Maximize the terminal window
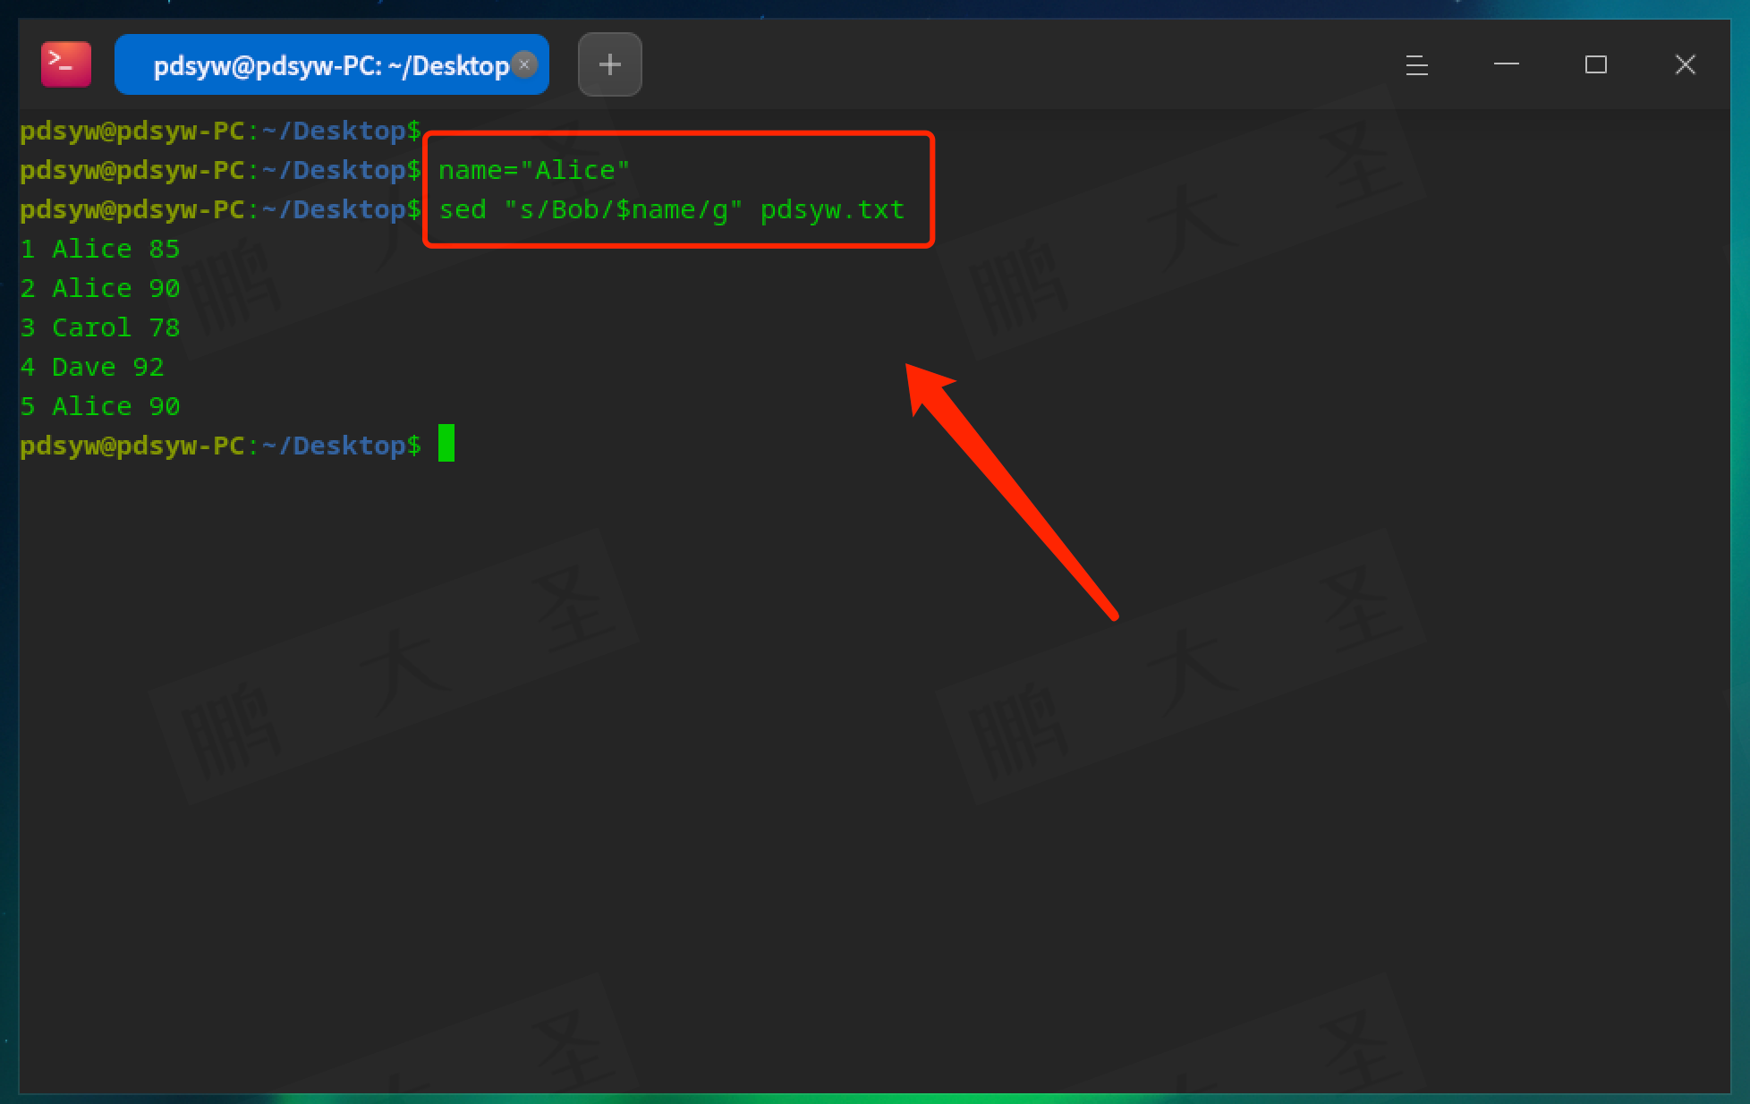Viewport: 1750px width, 1104px height. pyautogui.click(x=1595, y=64)
